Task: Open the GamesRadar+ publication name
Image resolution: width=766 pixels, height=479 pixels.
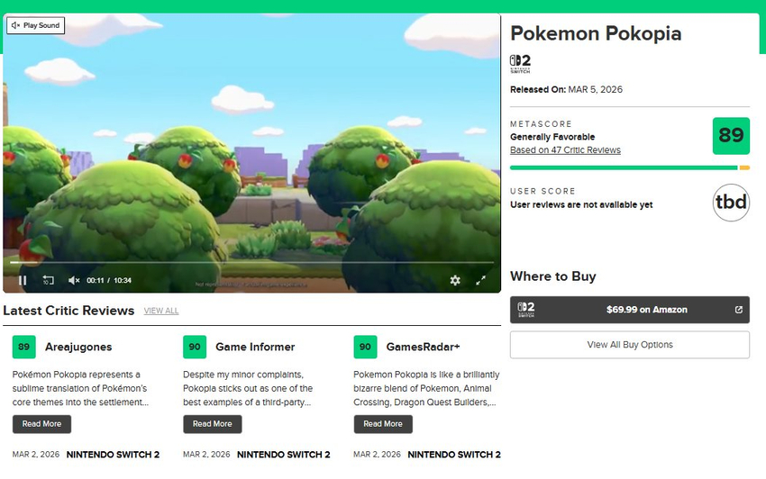Action: click(x=423, y=347)
